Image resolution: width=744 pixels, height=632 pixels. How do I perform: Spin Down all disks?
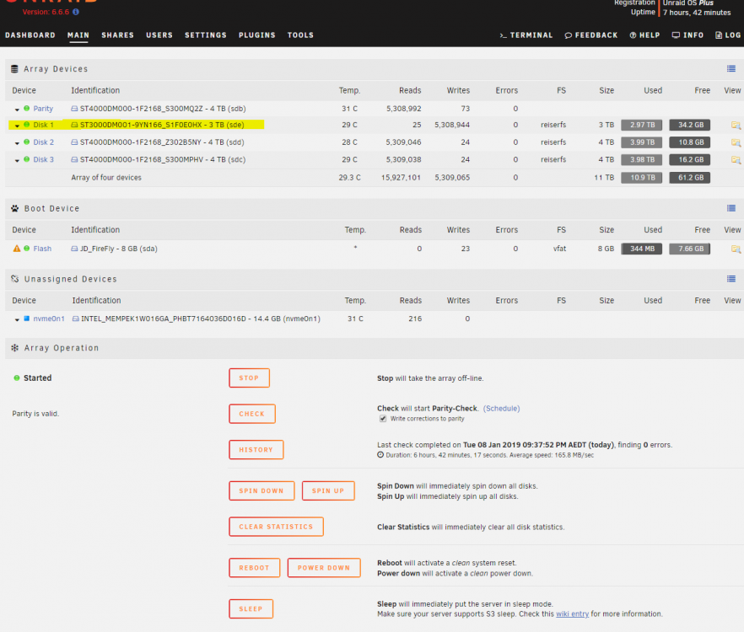coord(261,490)
